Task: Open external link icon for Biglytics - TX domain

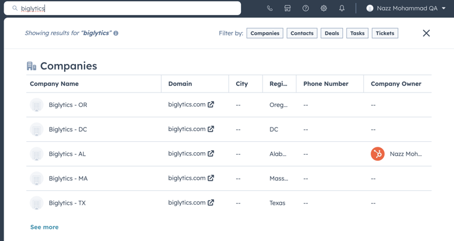Action: pos(211,202)
